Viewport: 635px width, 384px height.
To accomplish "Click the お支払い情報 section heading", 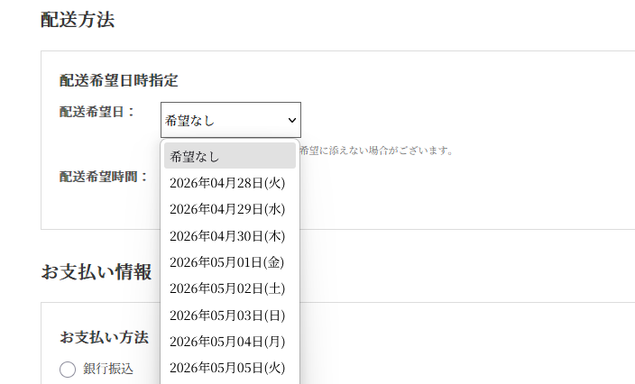I will coord(97,272).
